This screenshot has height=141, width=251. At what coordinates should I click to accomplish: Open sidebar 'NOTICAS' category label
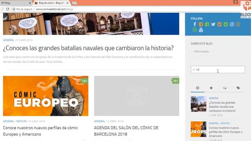(x=225, y=123)
